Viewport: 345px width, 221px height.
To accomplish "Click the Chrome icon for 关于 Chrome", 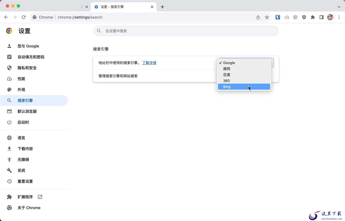I will tap(9, 208).
